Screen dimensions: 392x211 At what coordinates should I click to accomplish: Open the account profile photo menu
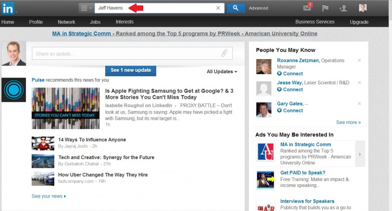coord(363,8)
